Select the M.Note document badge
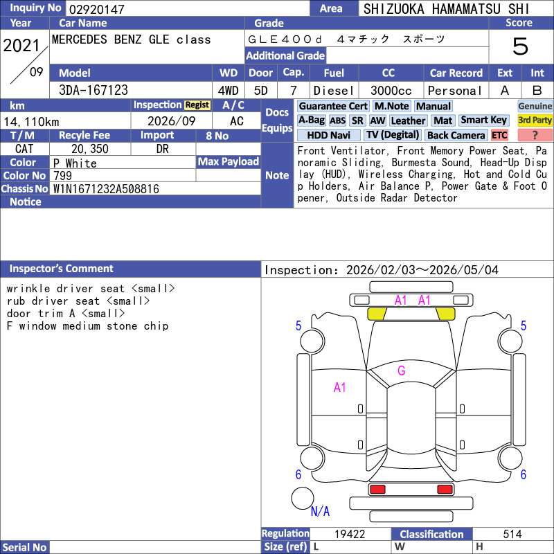 [391, 106]
